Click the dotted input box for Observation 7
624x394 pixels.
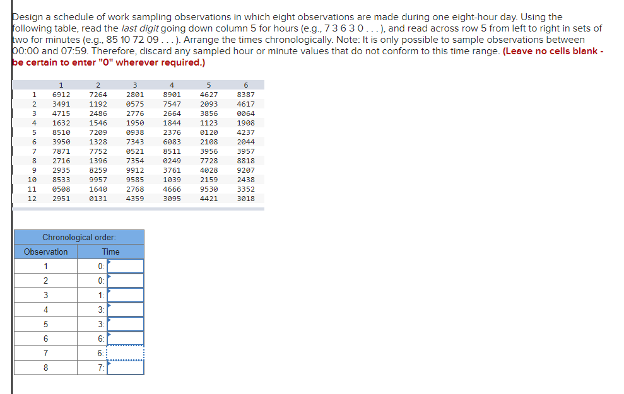pos(126,352)
